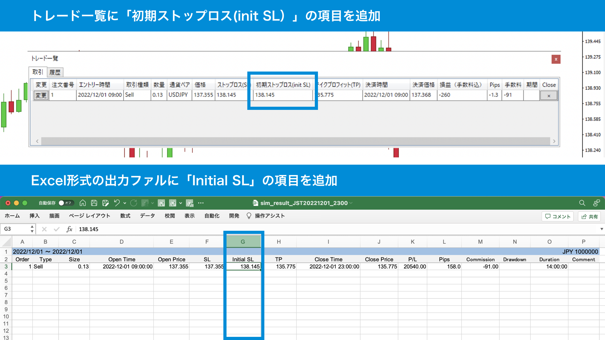Click the pivot chart icon in quick toolbar

point(189,203)
